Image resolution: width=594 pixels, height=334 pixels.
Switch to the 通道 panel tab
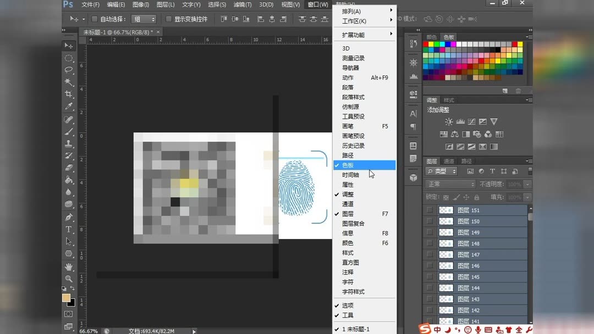(449, 161)
